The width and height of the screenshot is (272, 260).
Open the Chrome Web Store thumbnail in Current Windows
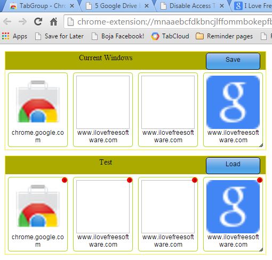click(x=38, y=102)
